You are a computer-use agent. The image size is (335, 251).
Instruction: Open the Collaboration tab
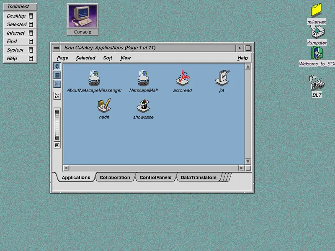click(115, 177)
